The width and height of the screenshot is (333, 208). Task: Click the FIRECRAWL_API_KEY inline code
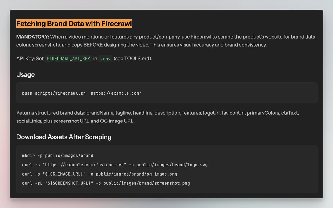tap(68, 59)
